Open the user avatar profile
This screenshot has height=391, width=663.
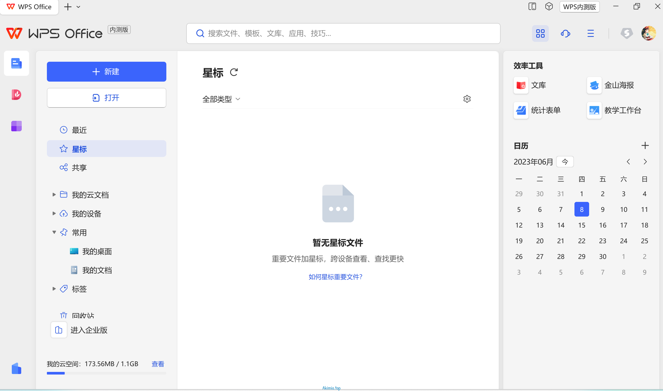[x=649, y=33]
